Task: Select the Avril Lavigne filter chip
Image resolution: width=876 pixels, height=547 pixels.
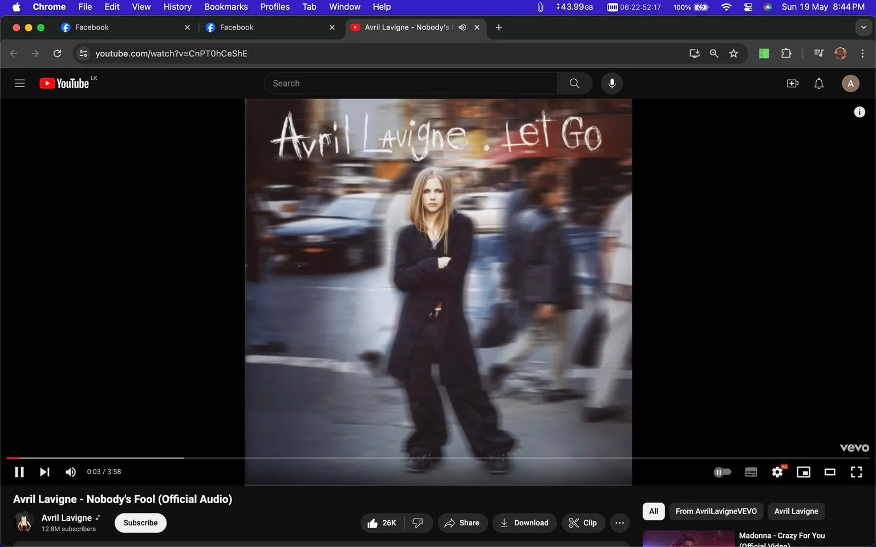Action: 796,511
